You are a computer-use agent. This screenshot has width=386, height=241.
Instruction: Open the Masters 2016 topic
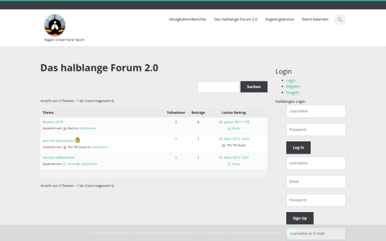click(53, 122)
